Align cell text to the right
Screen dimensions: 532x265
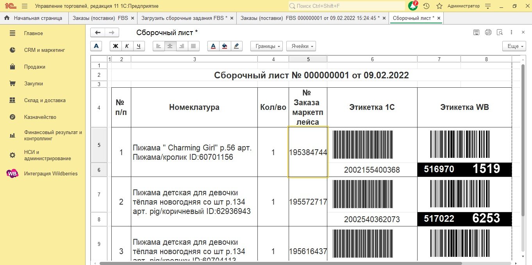click(x=182, y=46)
